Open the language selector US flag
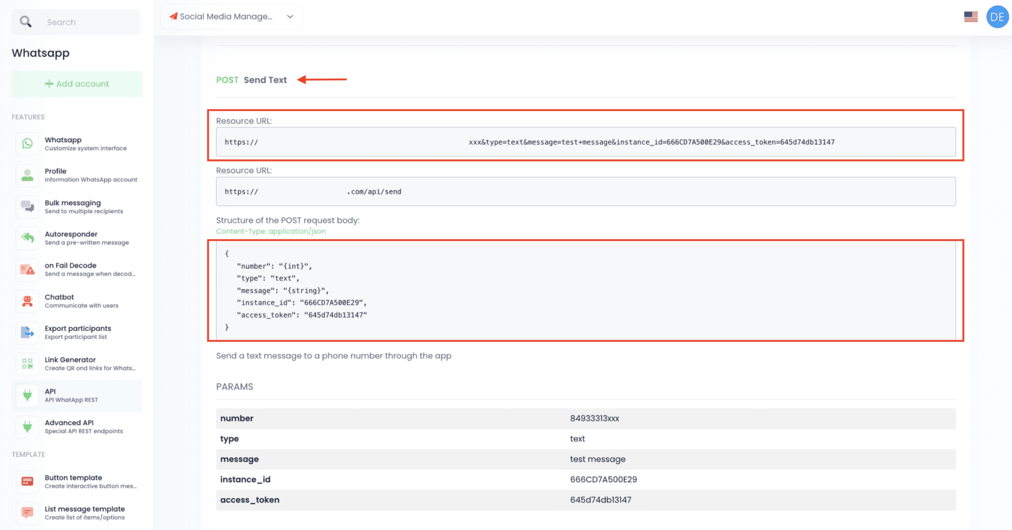 (970, 17)
